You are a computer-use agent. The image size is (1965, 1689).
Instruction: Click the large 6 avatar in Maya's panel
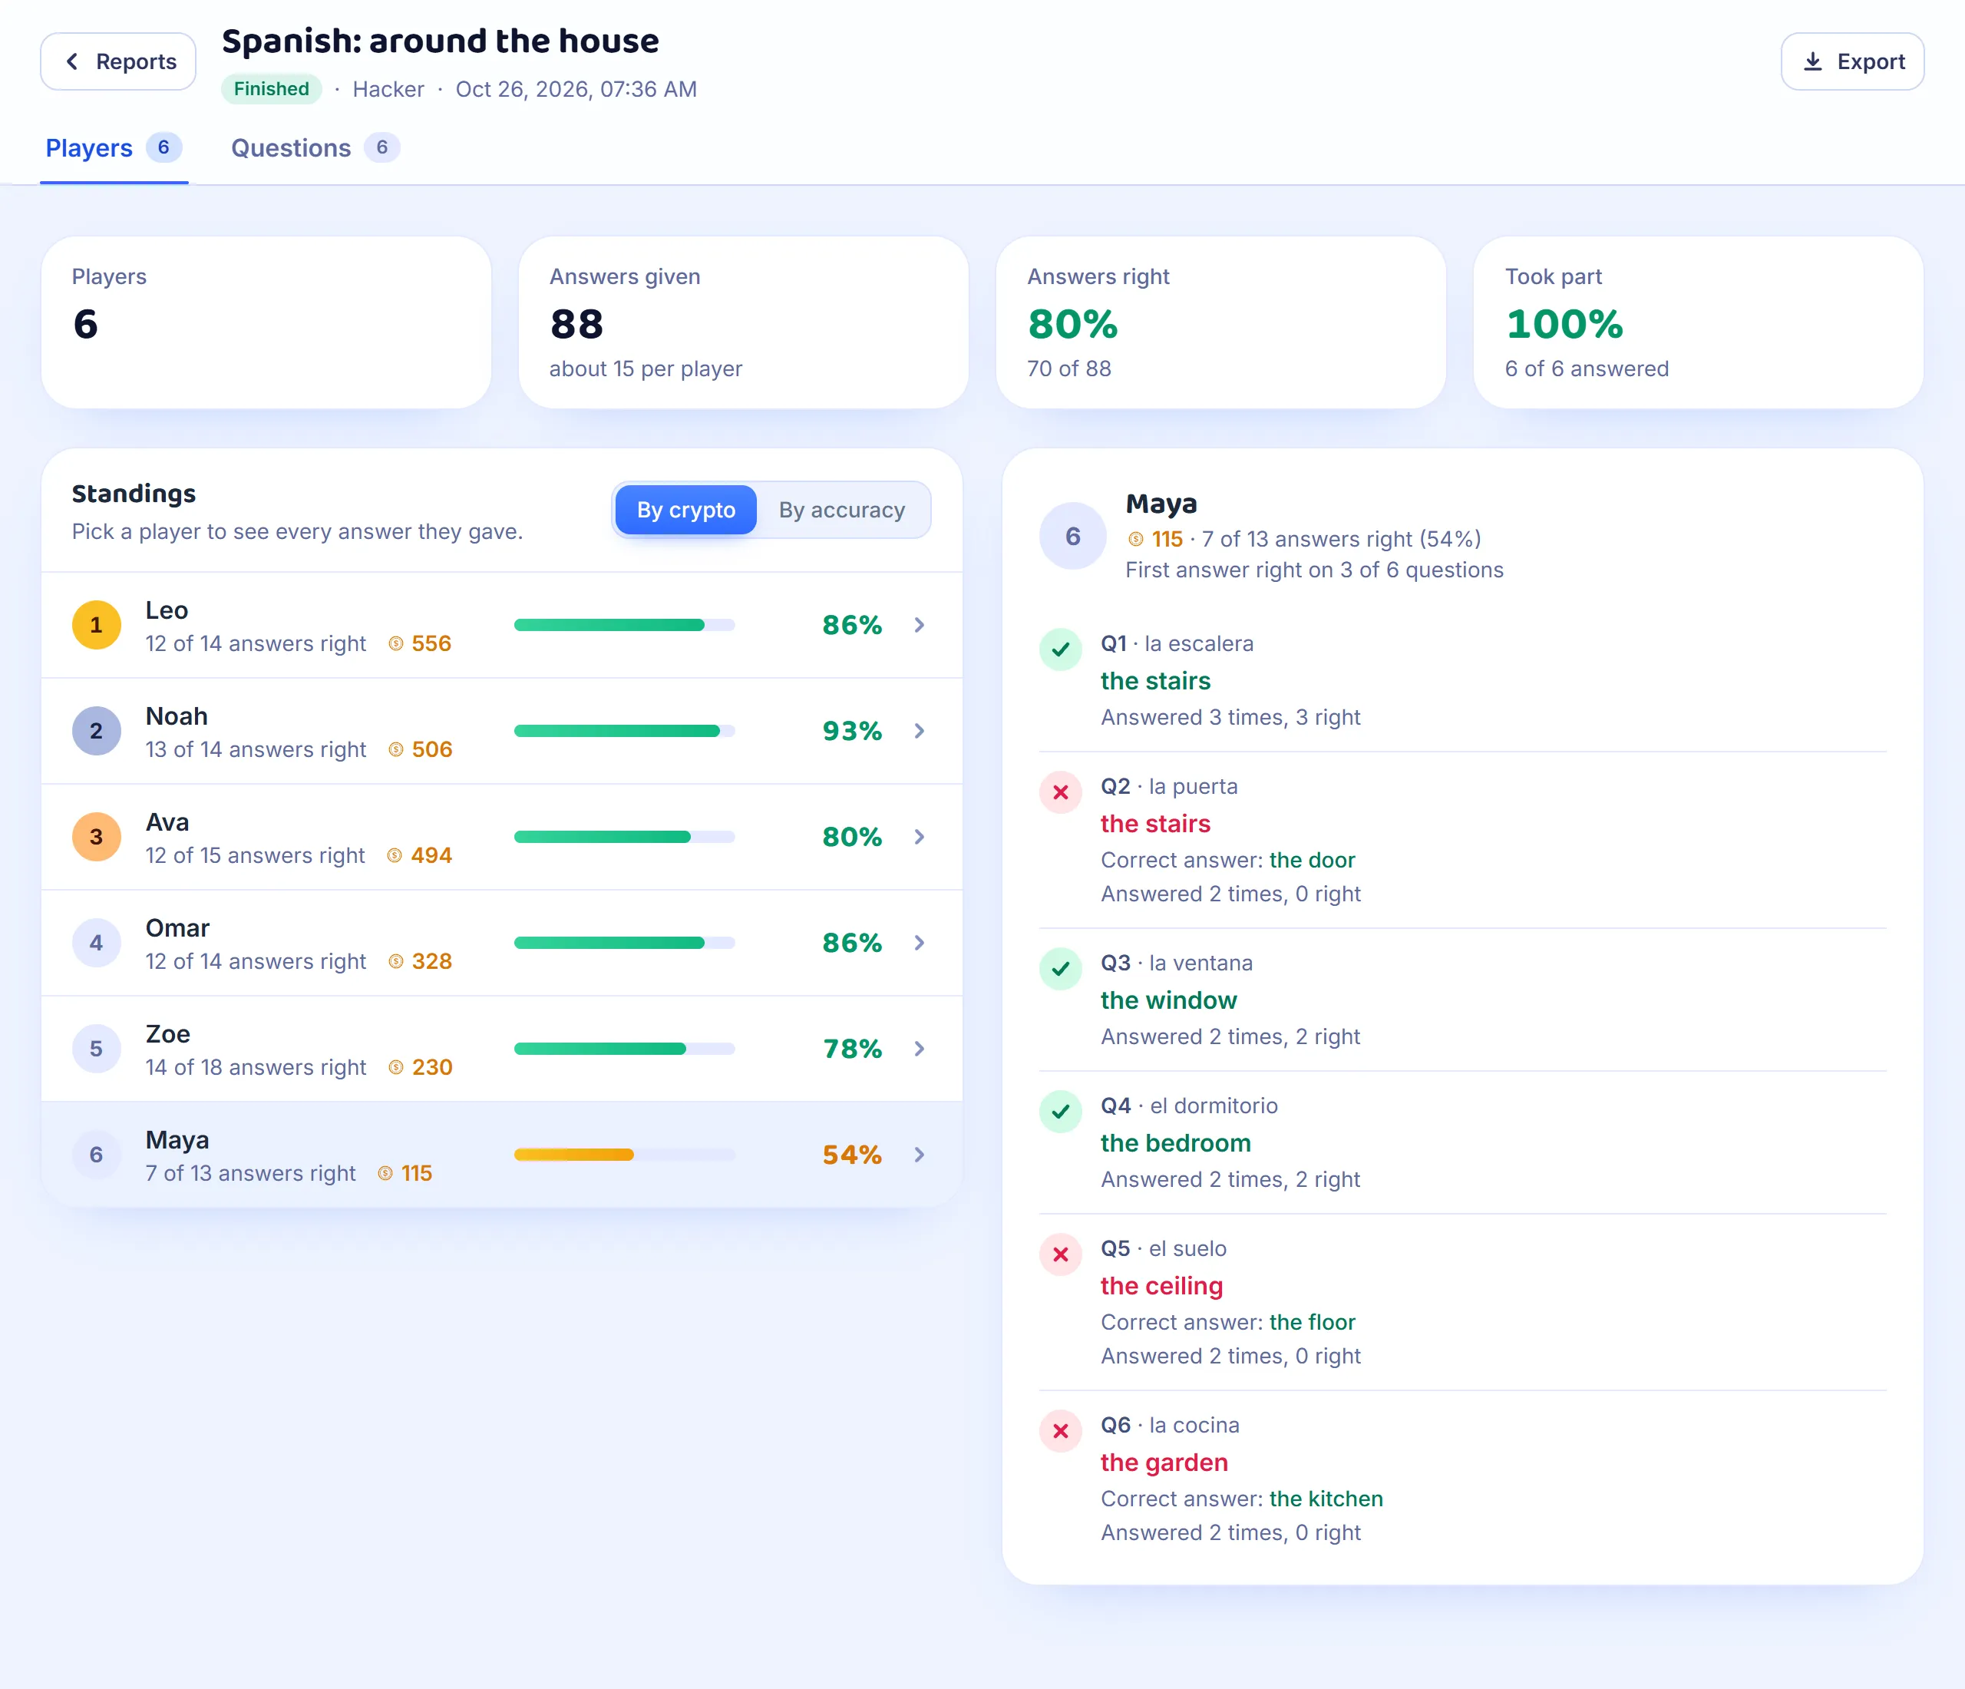1074,537
